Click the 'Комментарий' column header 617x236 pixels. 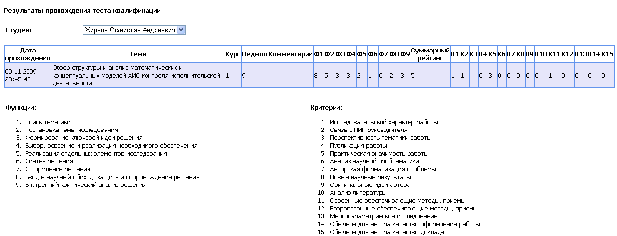click(x=291, y=54)
